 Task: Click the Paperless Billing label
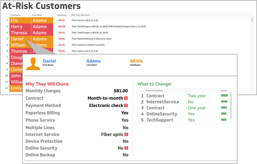(x=43, y=113)
